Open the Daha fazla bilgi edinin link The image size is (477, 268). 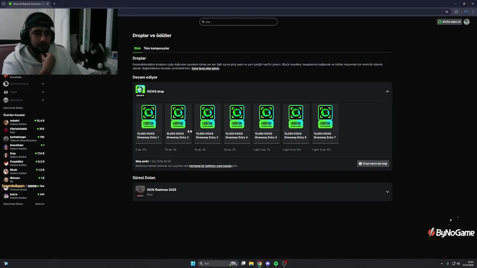(205, 68)
